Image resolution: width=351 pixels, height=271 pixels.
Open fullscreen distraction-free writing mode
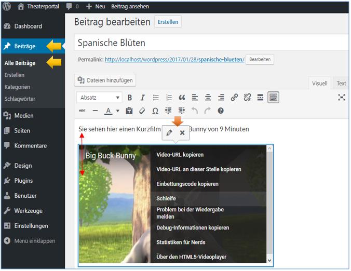click(342, 97)
